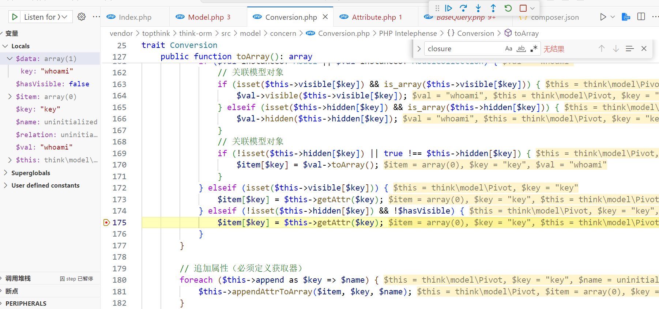The height and width of the screenshot is (309, 659).
Task: Stop debugging with the red square
Action: 523,8
